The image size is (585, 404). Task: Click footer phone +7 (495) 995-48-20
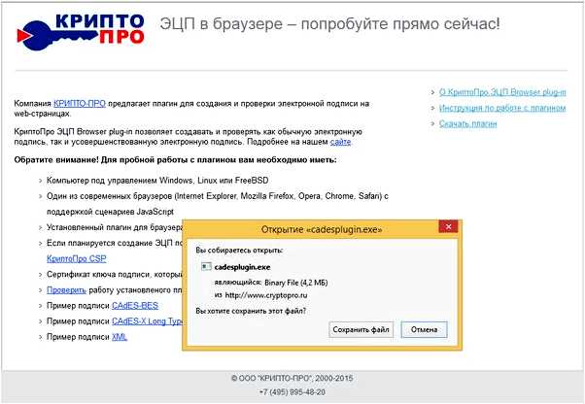tap(292, 392)
